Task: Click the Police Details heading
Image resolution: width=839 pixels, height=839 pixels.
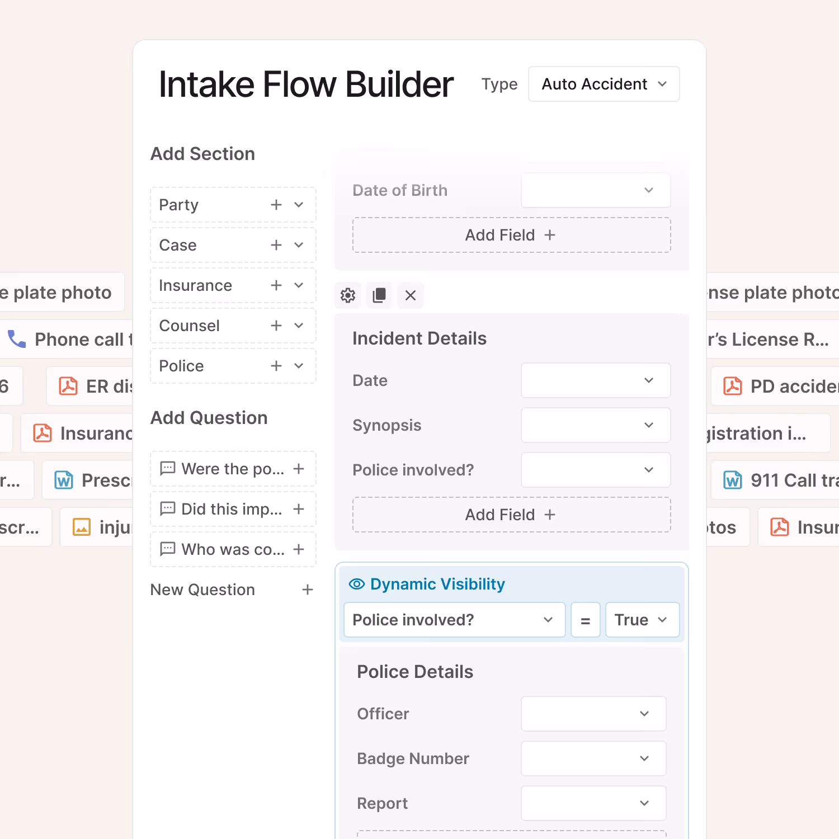Action: (x=415, y=672)
